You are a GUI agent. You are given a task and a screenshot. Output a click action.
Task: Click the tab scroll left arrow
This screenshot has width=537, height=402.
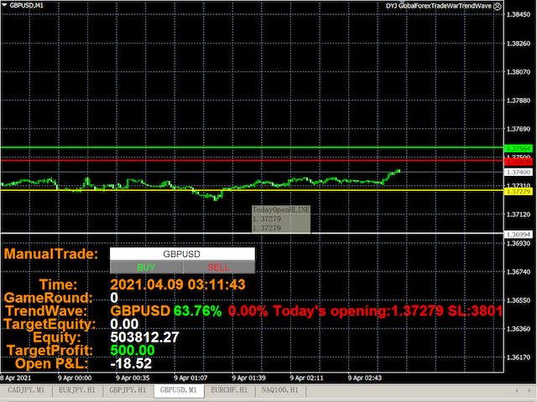(517, 390)
